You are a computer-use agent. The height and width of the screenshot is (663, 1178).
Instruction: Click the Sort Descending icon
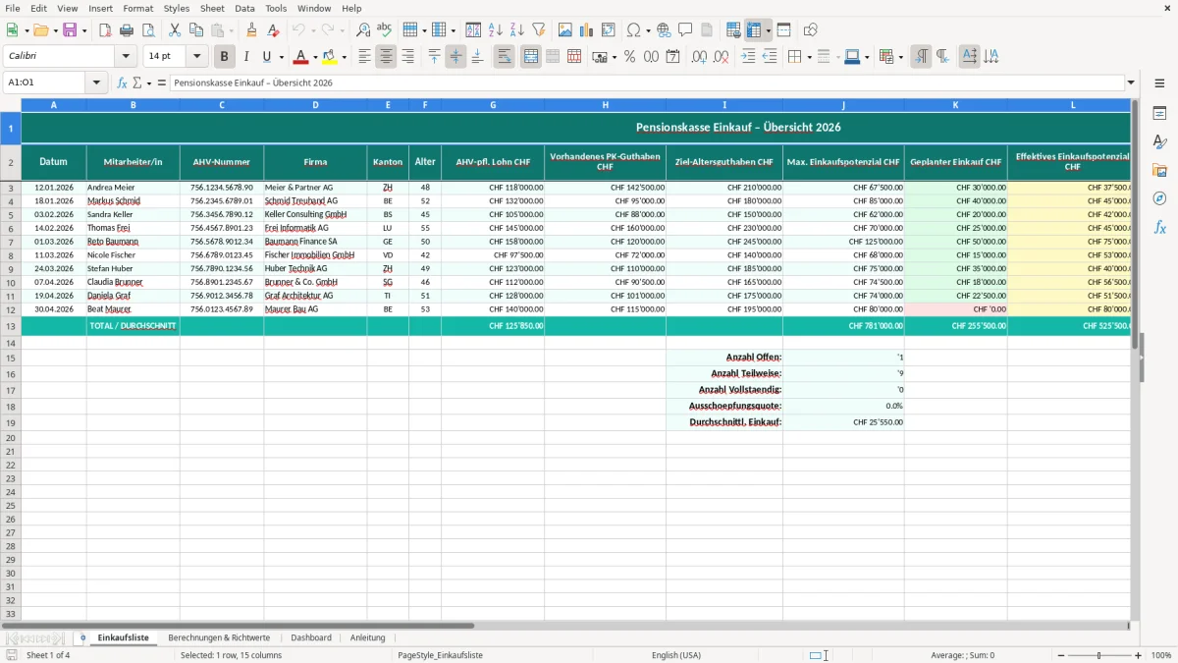point(516,30)
